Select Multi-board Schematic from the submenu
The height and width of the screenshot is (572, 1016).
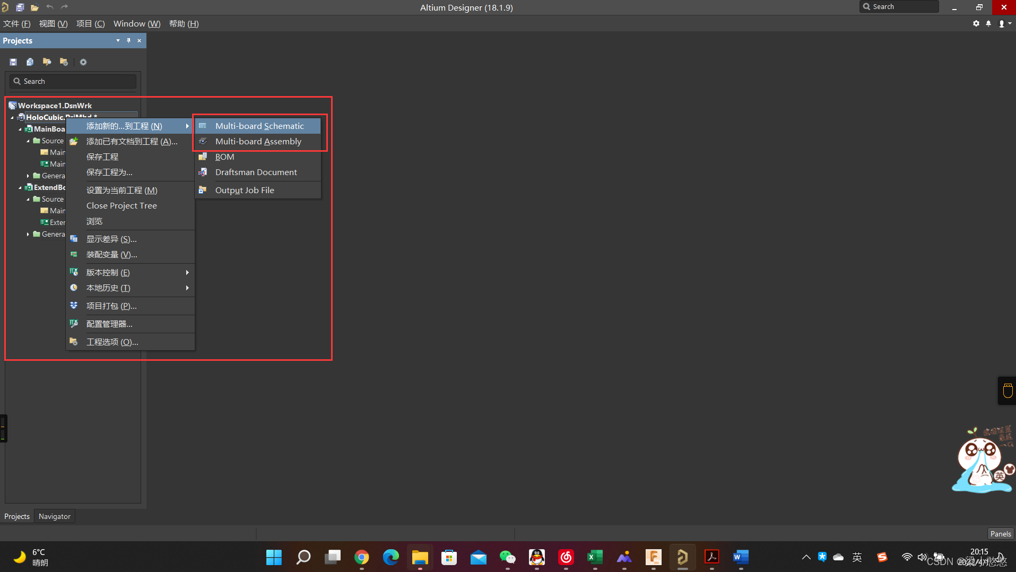[x=259, y=126]
